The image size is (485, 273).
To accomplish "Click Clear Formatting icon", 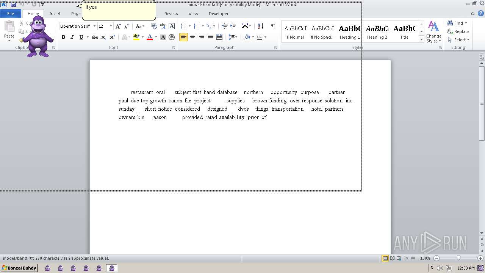I will (154, 26).
